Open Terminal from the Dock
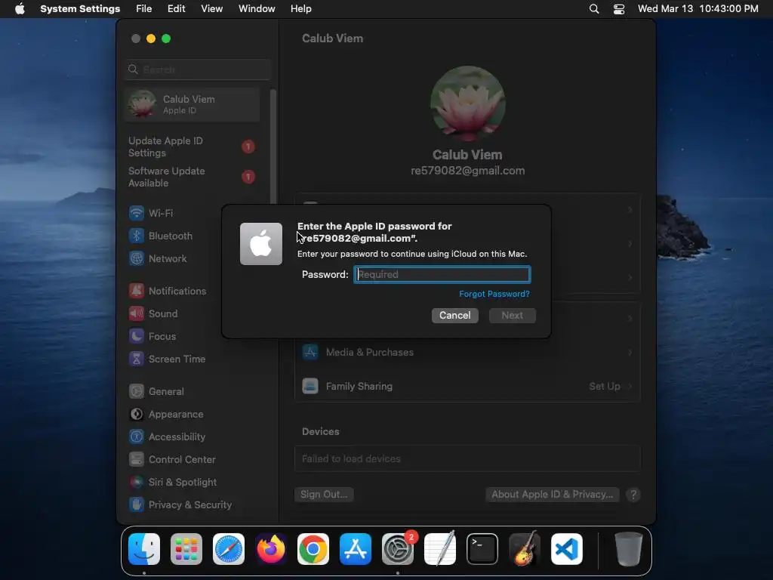The width and height of the screenshot is (773, 580). point(482,549)
